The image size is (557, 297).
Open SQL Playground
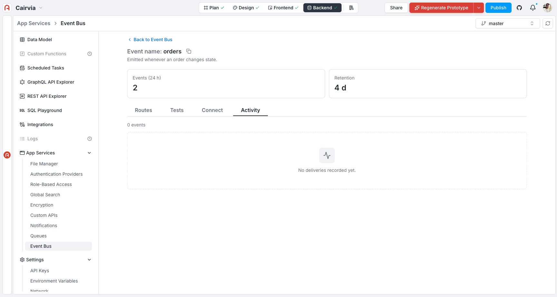pos(56,110)
